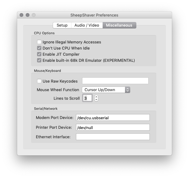Close the SheepShaver Preferences window
Image resolution: width=189 pixels, height=178 pixels.
click(21, 15)
